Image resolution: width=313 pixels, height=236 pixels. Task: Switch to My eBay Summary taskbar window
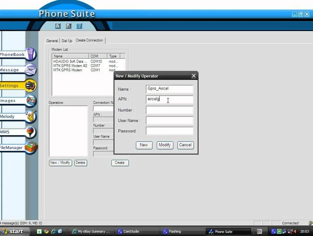point(91,231)
